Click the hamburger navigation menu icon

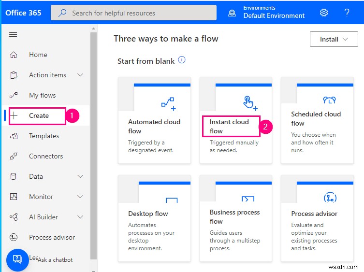13,35
